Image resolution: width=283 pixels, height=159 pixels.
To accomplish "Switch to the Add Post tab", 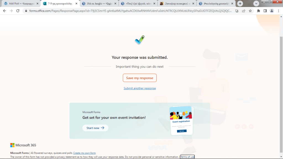I will (19, 4).
